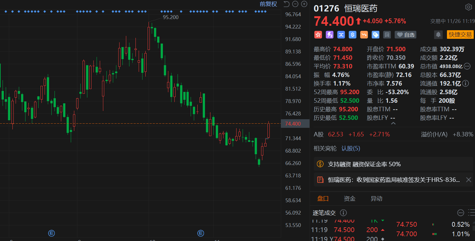
Task: Open more options beside 逐笔成交
Action: (461, 213)
